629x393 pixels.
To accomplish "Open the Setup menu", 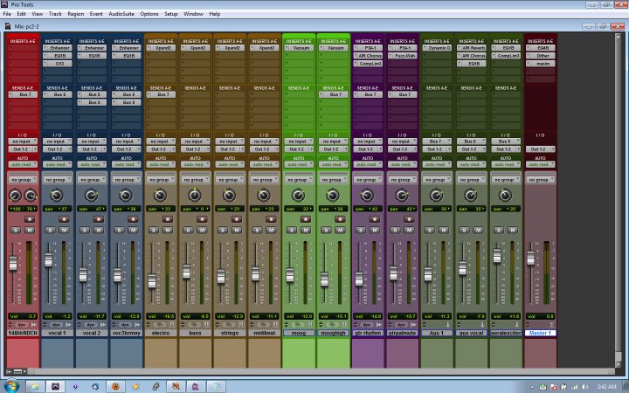I will click(x=170, y=14).
